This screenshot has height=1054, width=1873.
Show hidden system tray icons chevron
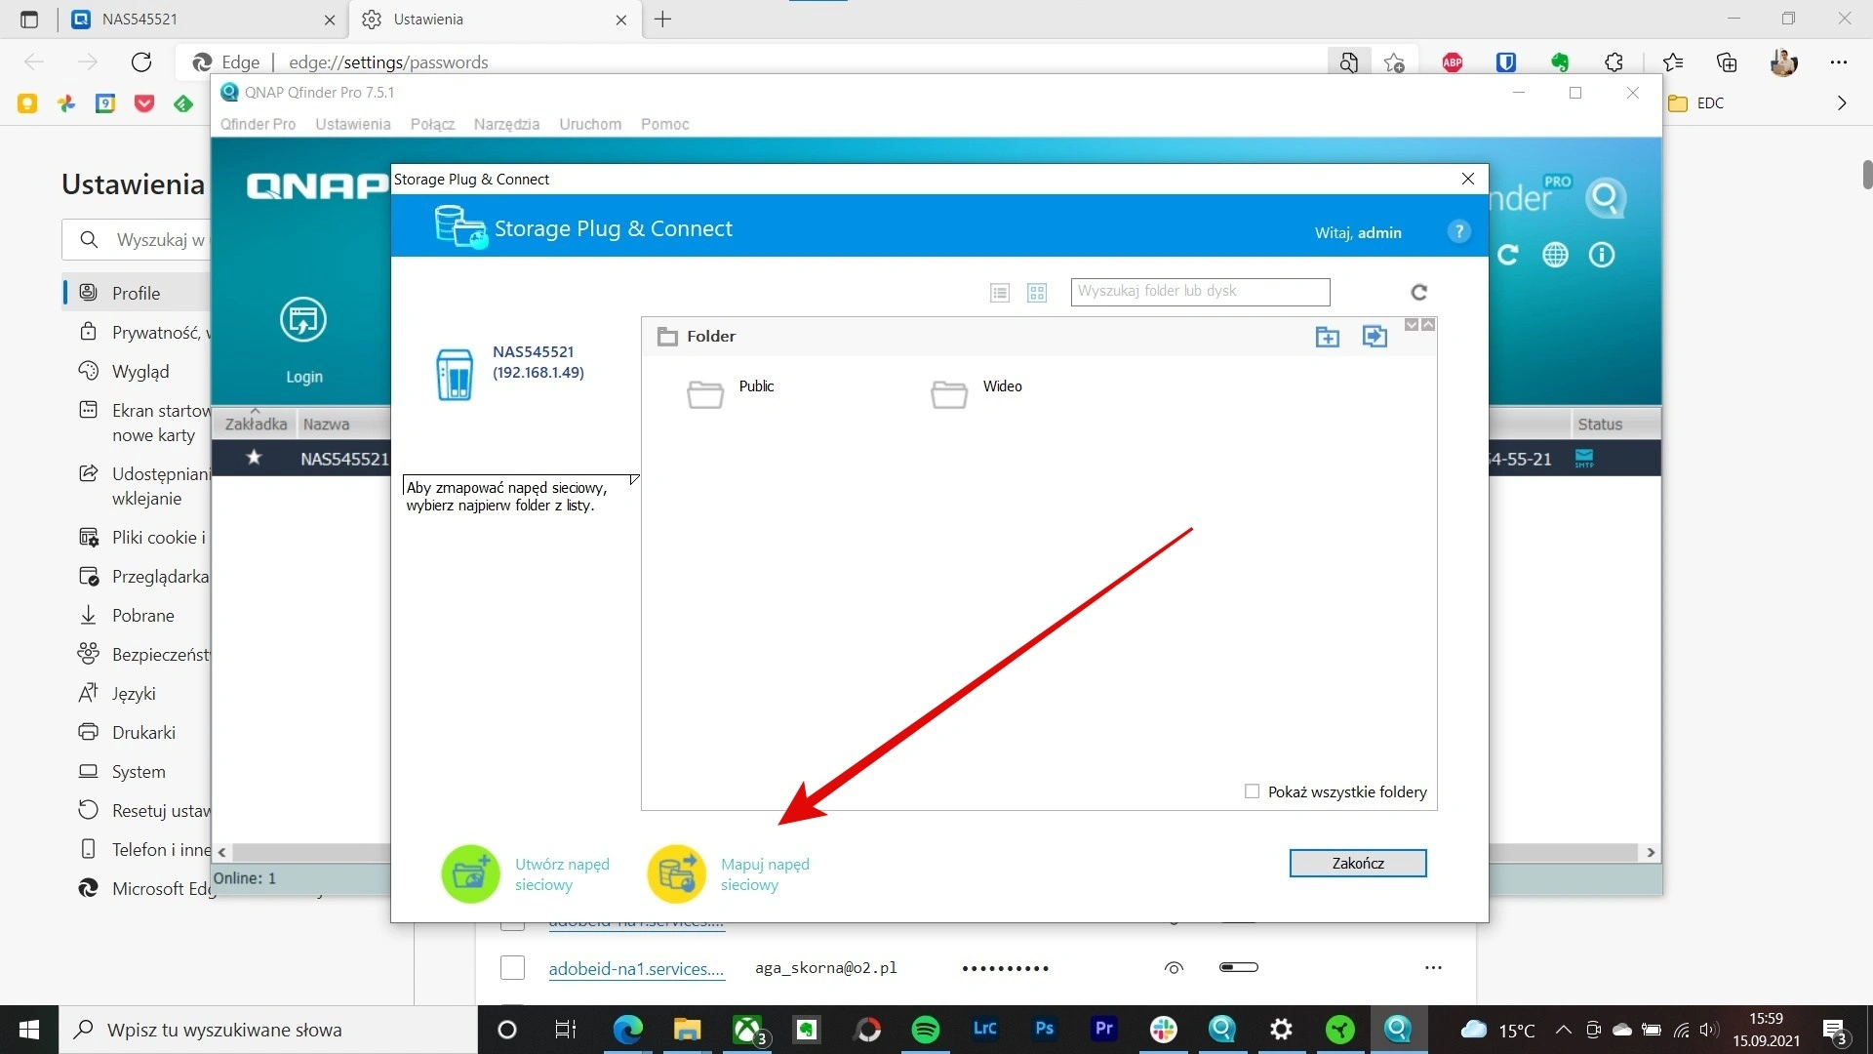[1563, 1030]
